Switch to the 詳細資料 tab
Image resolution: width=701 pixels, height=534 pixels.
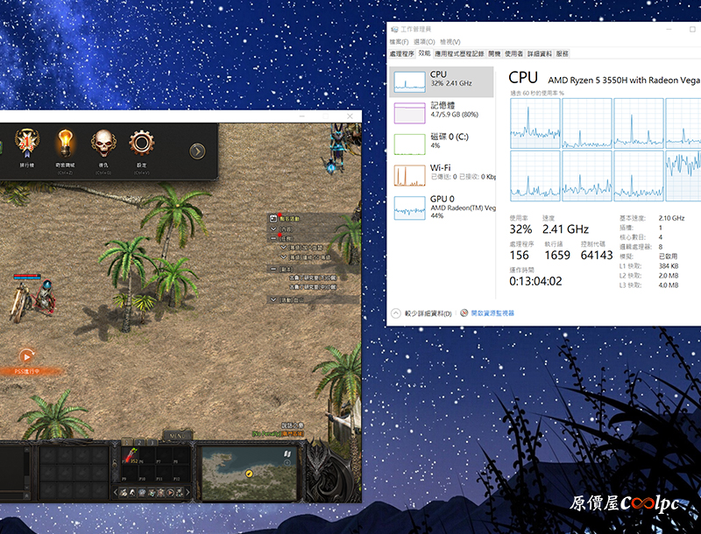pyautogui.click(x=540, y=53)
